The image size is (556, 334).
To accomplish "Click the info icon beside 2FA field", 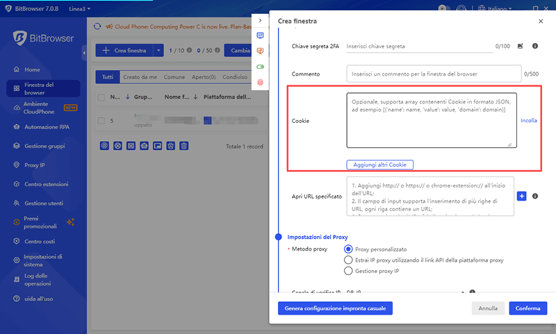I will click(535, 46).
